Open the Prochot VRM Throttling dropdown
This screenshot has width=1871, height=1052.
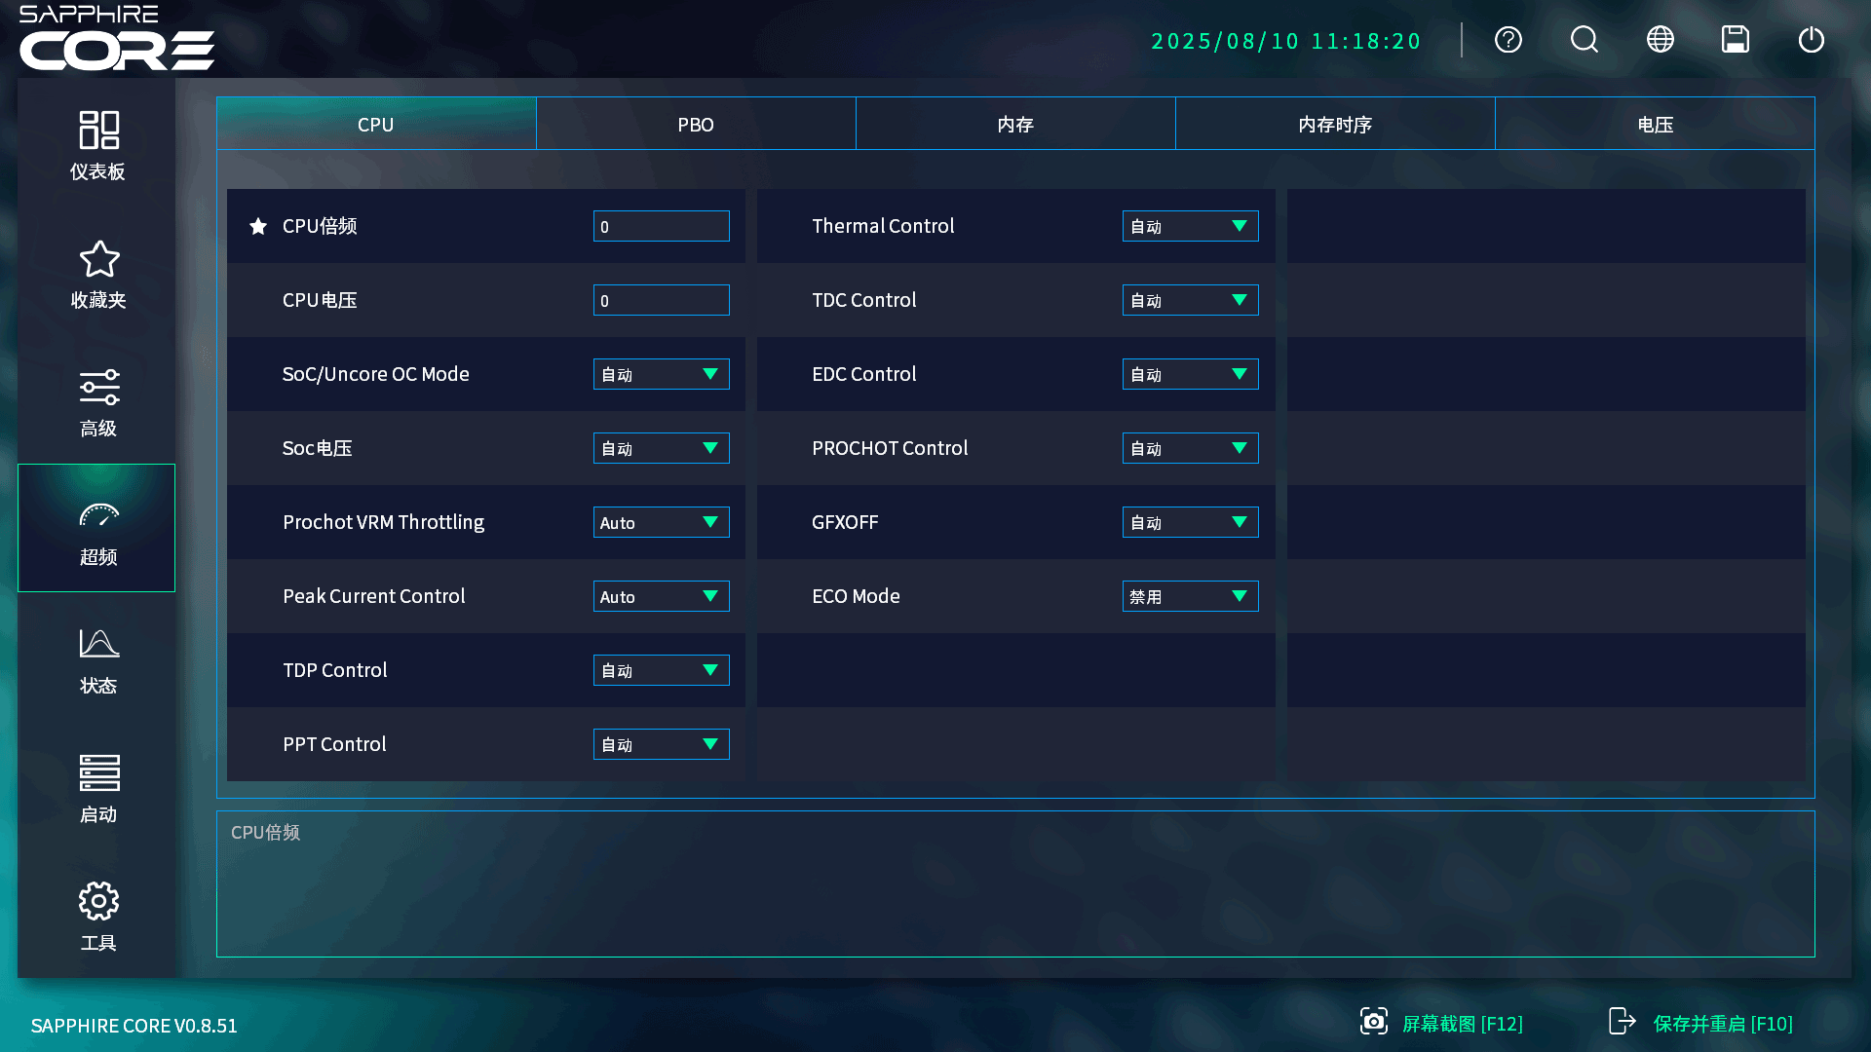coord(662,522)
